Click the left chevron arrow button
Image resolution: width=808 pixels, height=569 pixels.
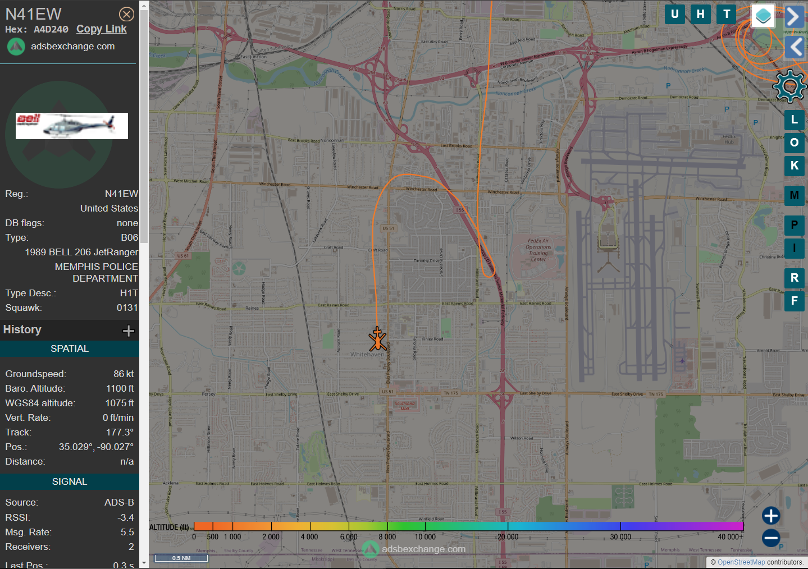(x=795, y=47)
